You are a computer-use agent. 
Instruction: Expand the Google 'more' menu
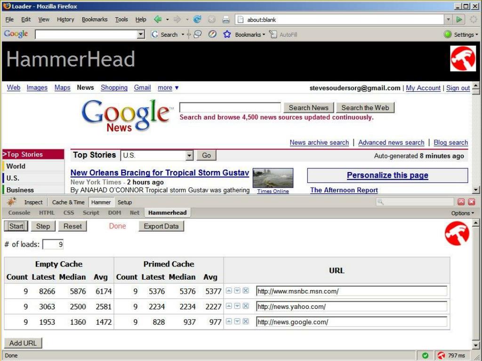point(168,87)
